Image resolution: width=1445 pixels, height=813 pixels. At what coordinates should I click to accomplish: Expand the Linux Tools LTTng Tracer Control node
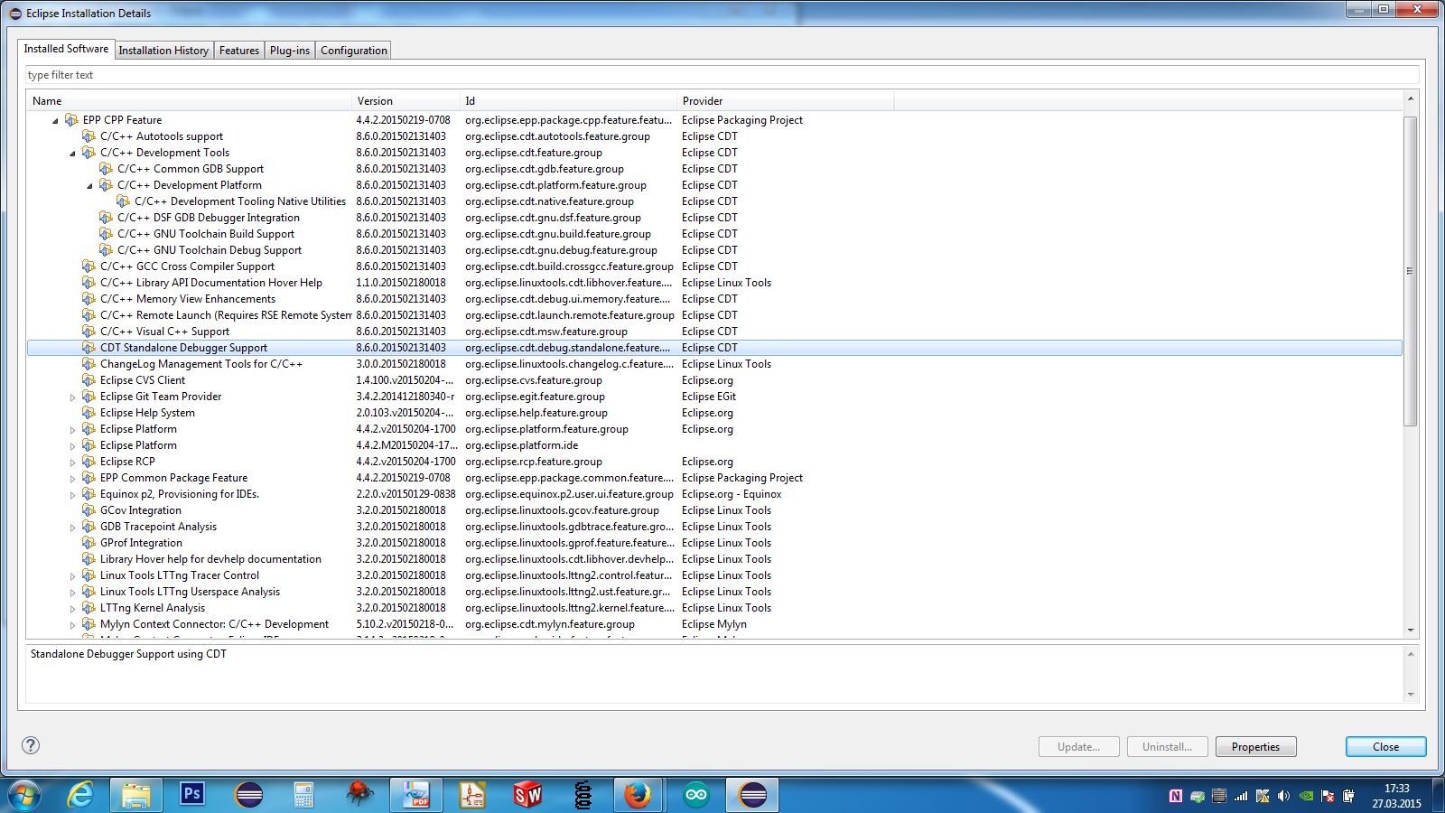[x=72, y=575]
